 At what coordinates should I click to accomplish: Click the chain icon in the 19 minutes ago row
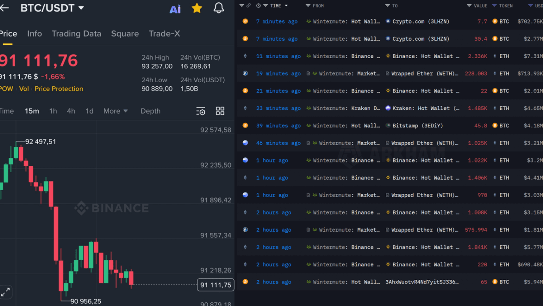(245, 73)
